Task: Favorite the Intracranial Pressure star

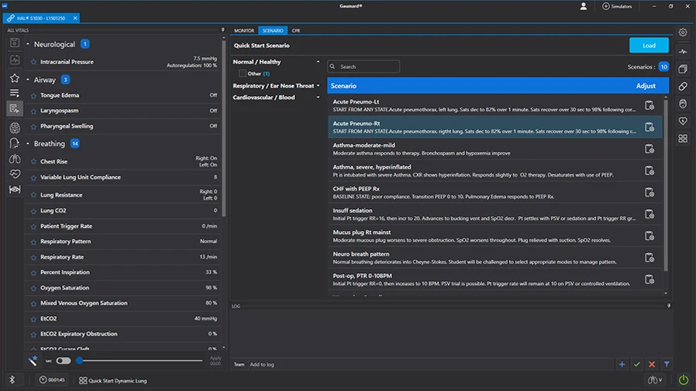Action: 33,62
